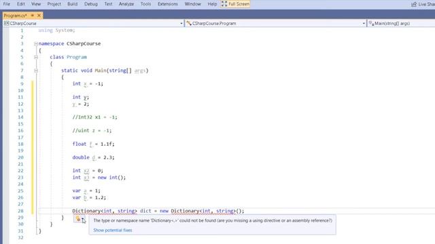Toggle the Full Screen button
Viewport: 435px width, 244px height.
(235, 4)
